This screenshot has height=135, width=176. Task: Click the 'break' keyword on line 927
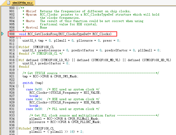click(x=34, y=96)
